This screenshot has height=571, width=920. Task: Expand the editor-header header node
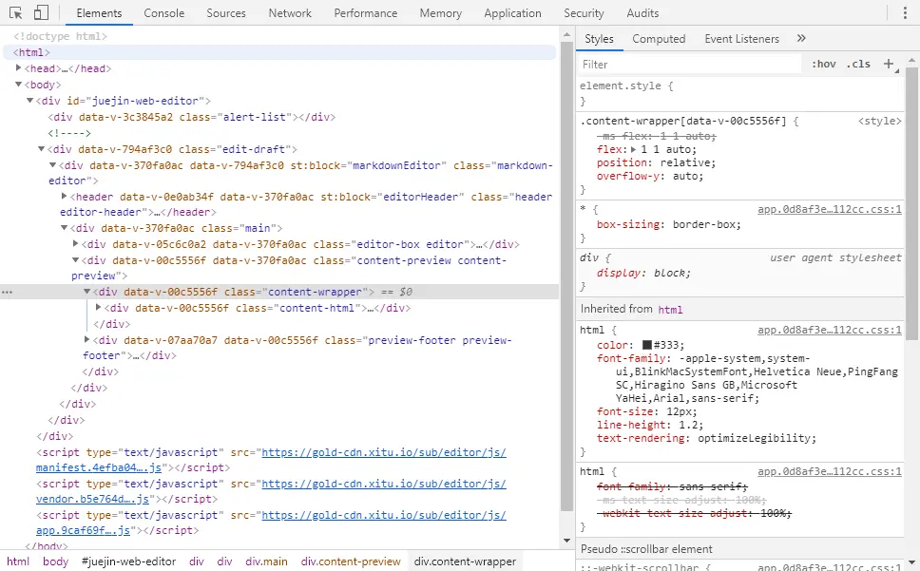point(64,196)
